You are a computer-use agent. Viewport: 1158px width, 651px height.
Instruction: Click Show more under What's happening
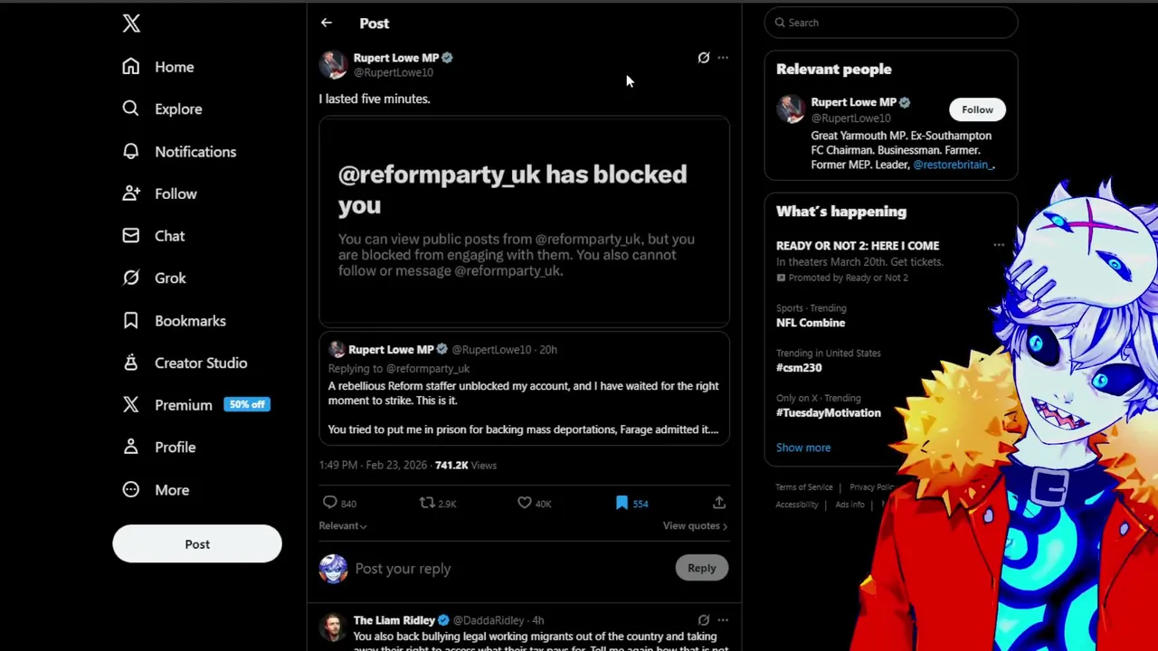point(803,448)
